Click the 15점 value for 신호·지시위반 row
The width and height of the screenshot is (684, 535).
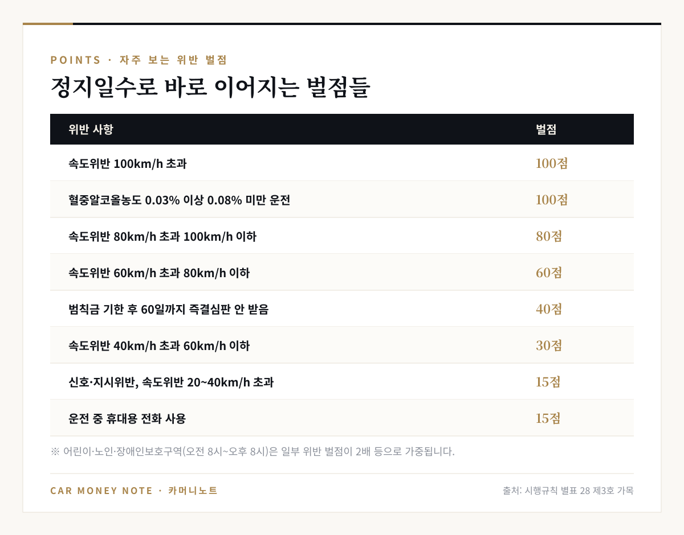(548, 382)
